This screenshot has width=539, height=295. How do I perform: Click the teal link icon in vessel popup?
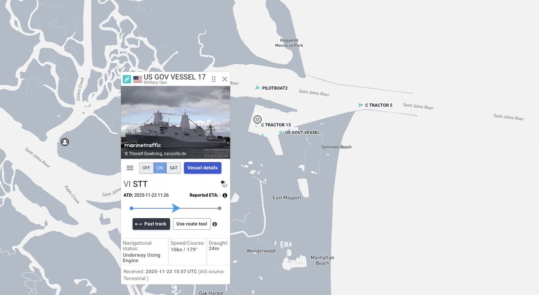127,79
